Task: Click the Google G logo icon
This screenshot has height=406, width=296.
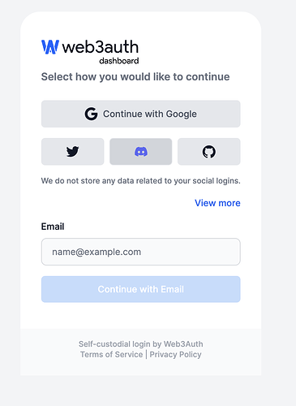Action: (x=91, y=114)
